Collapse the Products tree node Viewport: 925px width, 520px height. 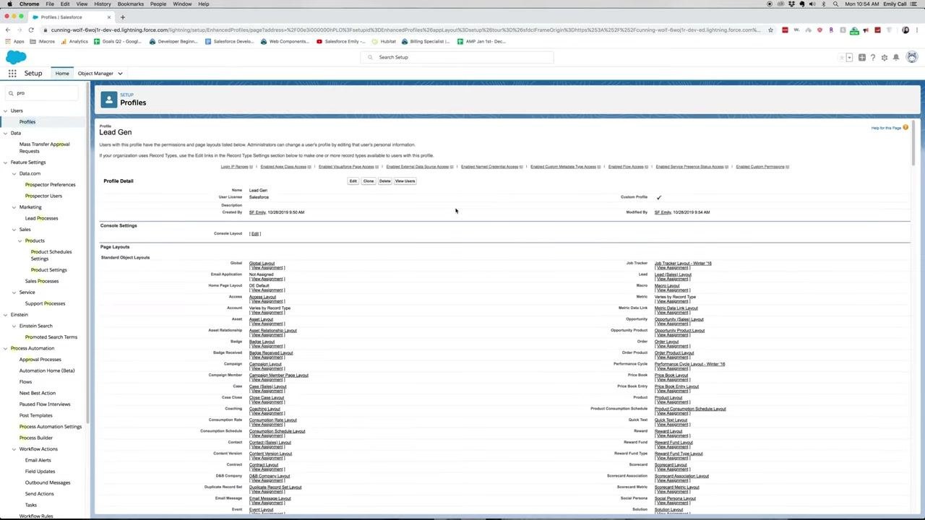pos(20,240)
